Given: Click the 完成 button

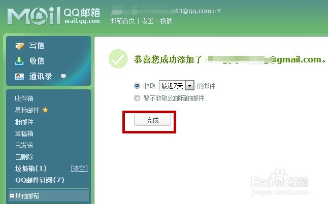Looking at the screenshot, I should (152, 120).
